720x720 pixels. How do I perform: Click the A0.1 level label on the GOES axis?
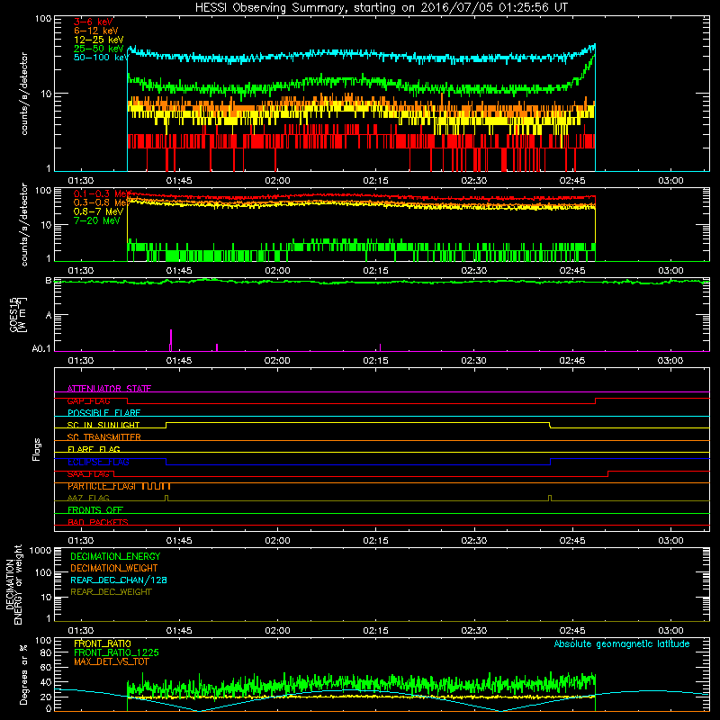(x=41, y=348)
